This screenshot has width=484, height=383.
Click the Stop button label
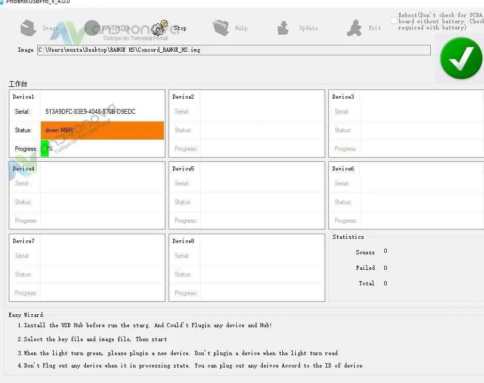click(180, 28)
